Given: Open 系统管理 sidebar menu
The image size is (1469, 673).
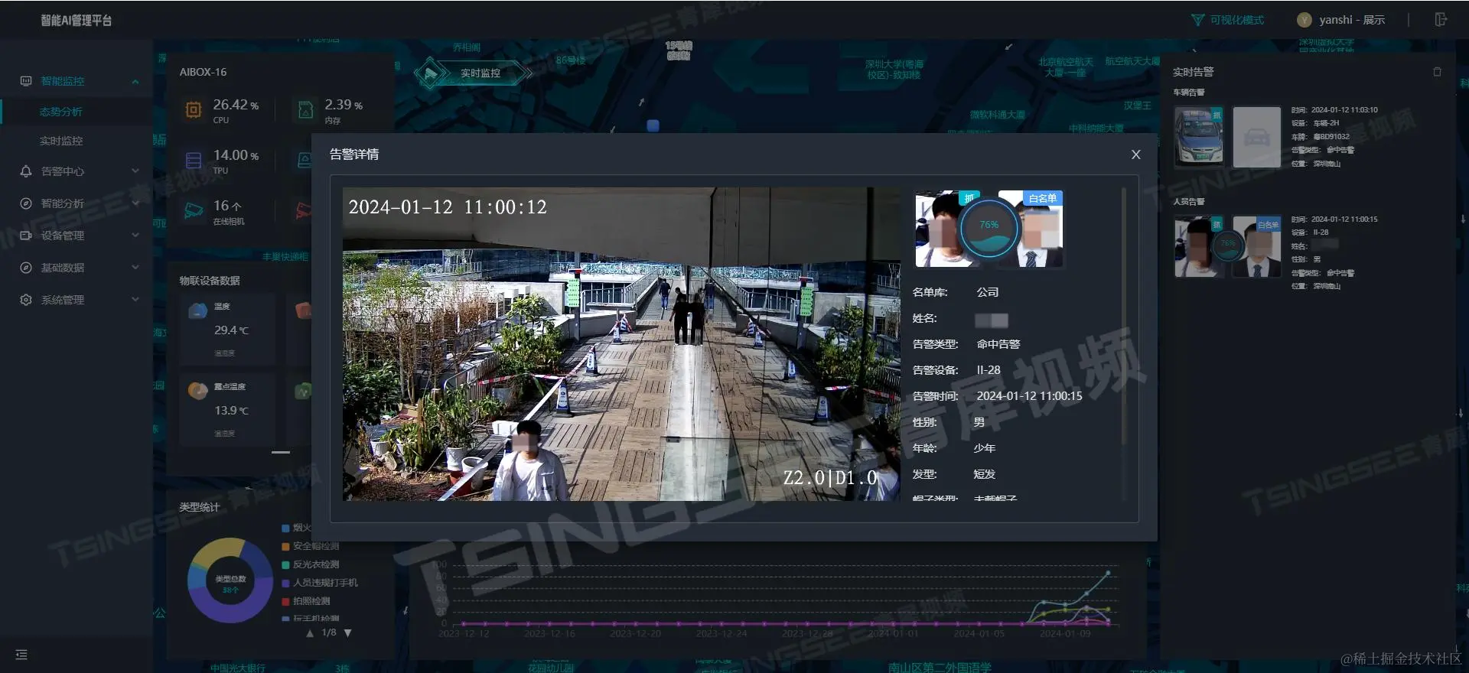Looking at the screenshot, I should point(77,300).
